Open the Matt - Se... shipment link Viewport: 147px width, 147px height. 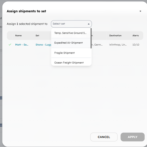click(22, 45)
